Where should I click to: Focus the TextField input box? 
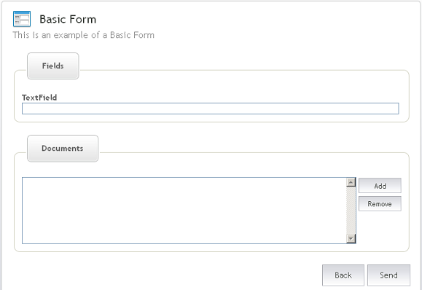click(210, 109)
